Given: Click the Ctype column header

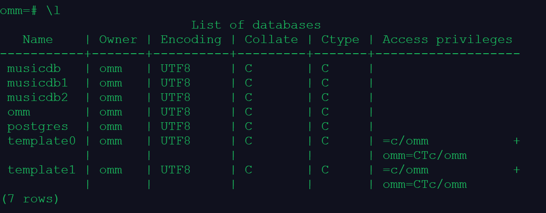Looking at the screenshot, I should pos(340,40).
